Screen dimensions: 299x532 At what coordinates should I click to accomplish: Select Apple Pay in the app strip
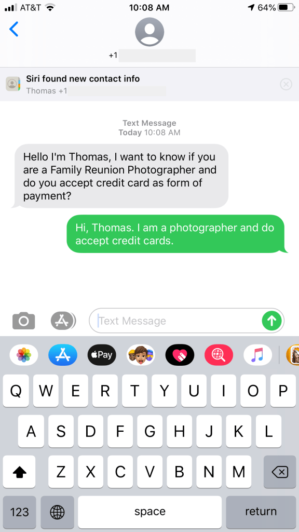click(102, 355)
